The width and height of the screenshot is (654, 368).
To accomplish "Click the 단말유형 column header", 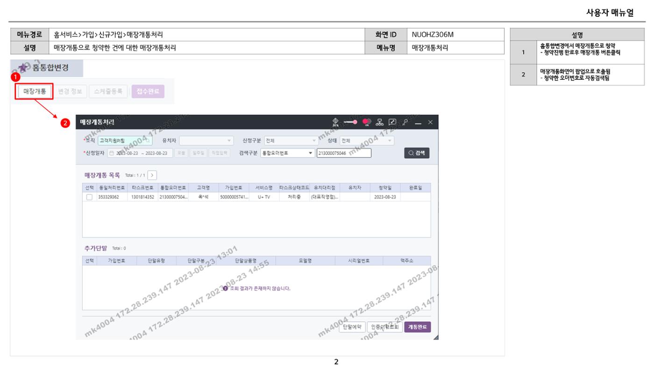I will pyautogui.click(x=156, y=261).
